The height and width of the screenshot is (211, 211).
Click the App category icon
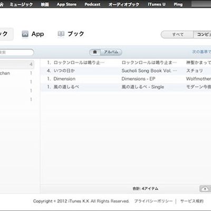(x=25, y=34)
